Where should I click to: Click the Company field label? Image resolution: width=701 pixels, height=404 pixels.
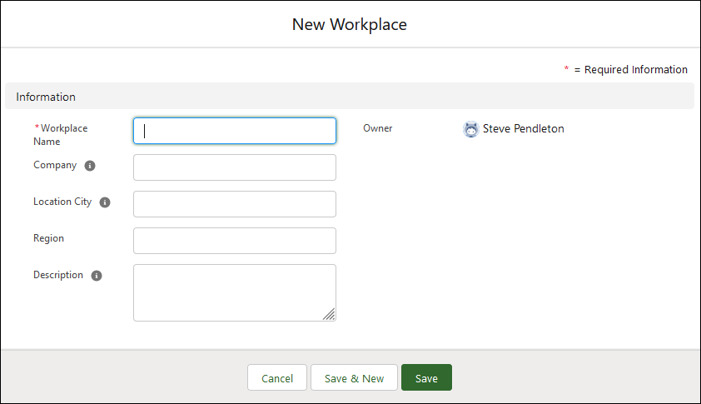pyautogui.click(x=55, y=165)
